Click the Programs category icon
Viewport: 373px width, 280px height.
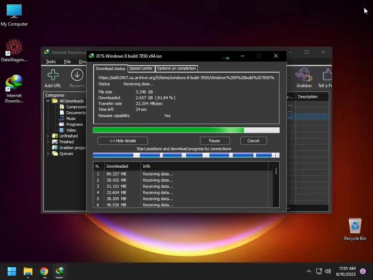click(62, 124)
